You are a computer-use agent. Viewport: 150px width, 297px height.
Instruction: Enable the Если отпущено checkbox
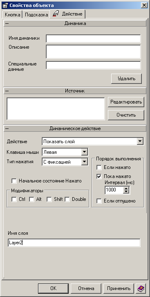(x=99, y=201)
